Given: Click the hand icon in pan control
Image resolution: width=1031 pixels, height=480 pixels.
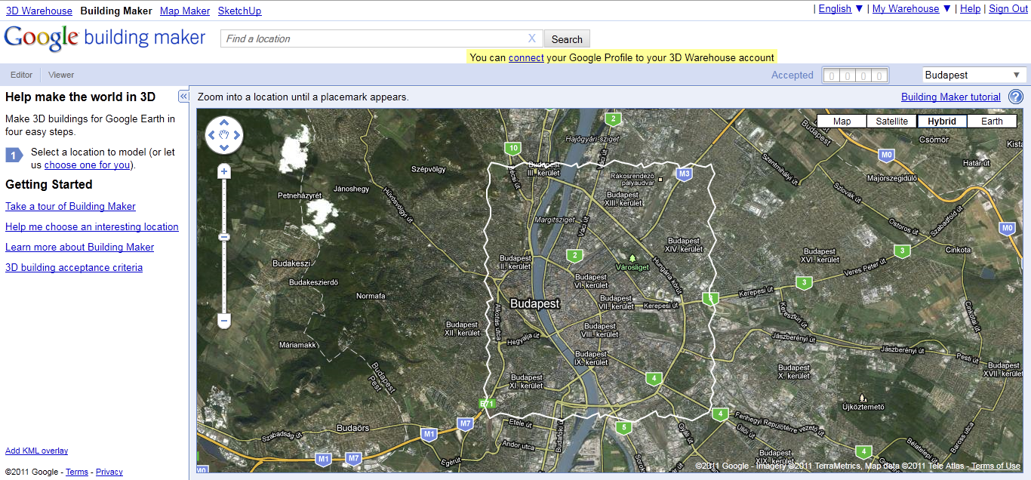Looking at the screenshot, I should coord(224,135).
